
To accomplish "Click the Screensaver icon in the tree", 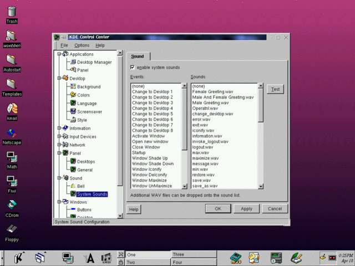I will click(x=73, y=111).
